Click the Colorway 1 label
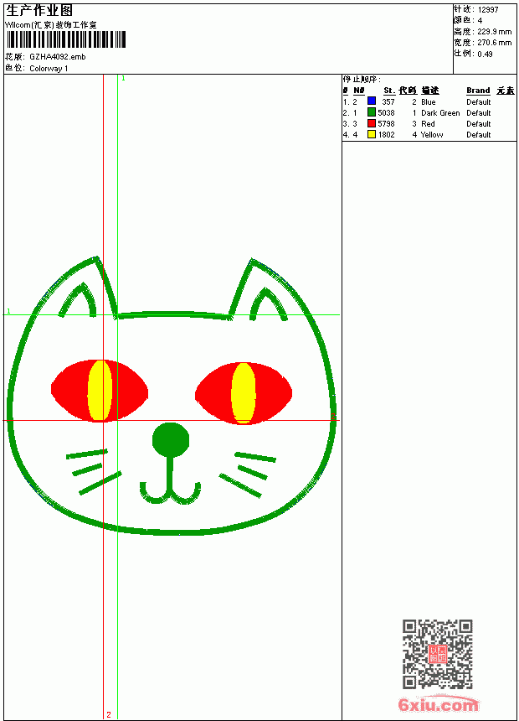Screen dimensions: 519x721 (x=49, y=69)
